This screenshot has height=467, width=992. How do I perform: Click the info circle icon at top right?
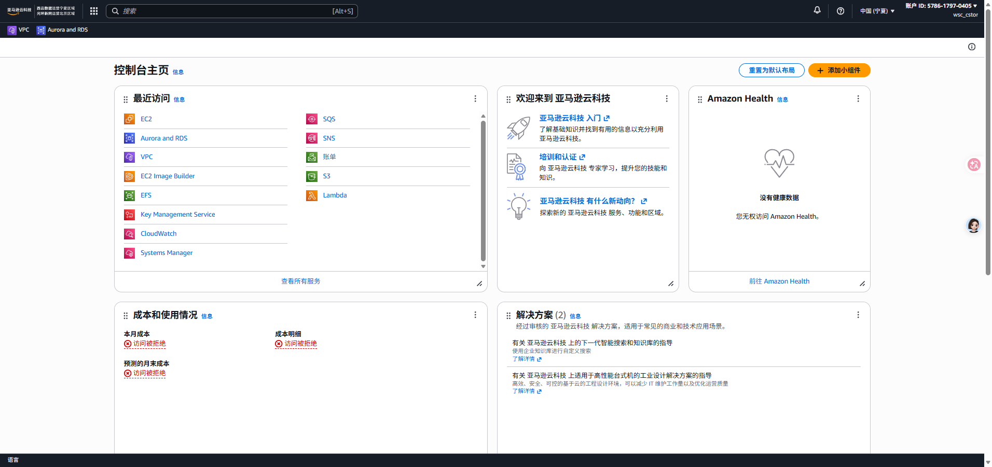972,47
